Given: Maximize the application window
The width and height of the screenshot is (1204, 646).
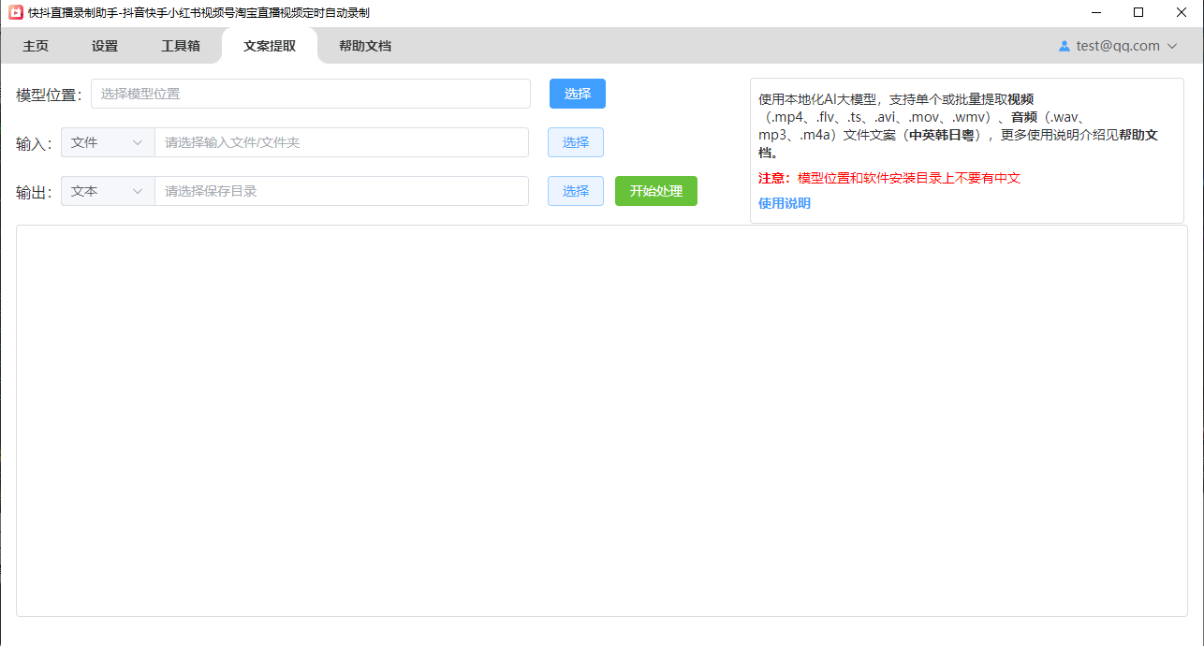Looking at the screenshot, I should pos(1138,13).
